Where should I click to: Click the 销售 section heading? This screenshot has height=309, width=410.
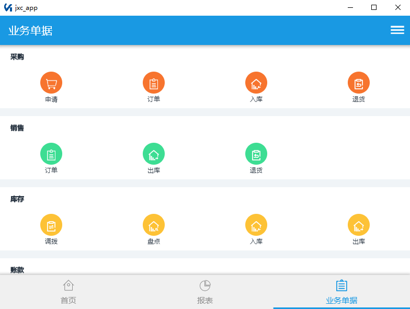[x=17, y=128]
